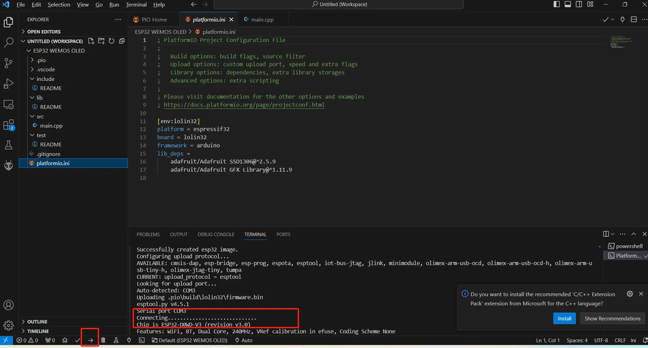Click Install button in C/C++ notification
Image resolution: width=648 pixels, height=348 pixels.
564,318
